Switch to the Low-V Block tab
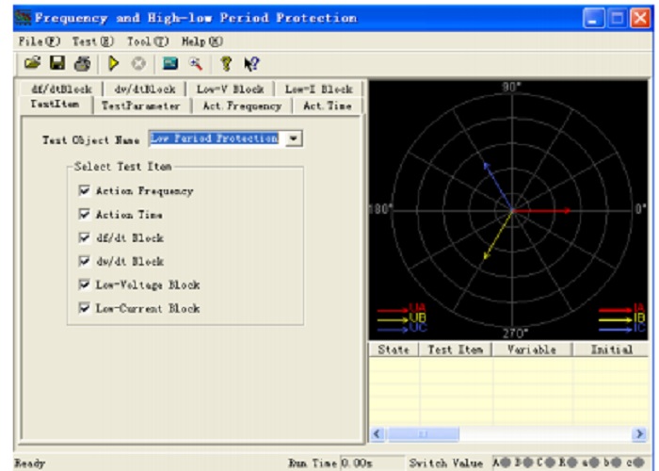The width and height of the screenshot is (659, 471). point(231,89)
